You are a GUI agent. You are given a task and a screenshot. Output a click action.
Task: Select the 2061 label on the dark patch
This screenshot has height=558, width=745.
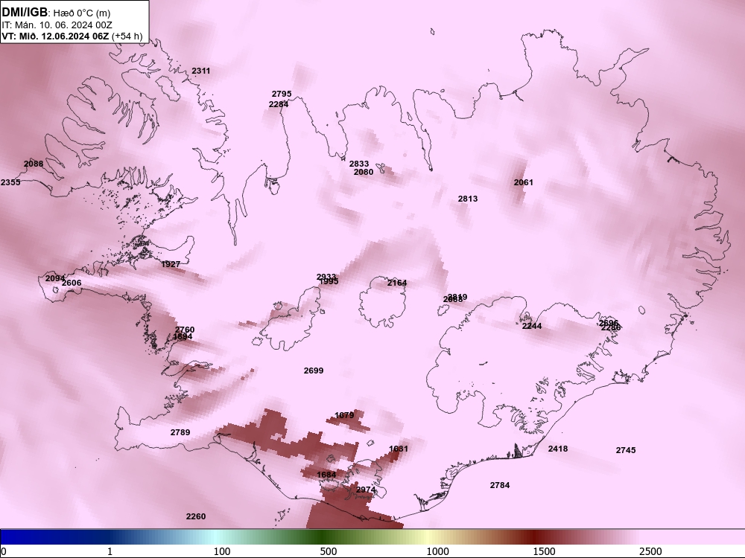pos(523,182)
